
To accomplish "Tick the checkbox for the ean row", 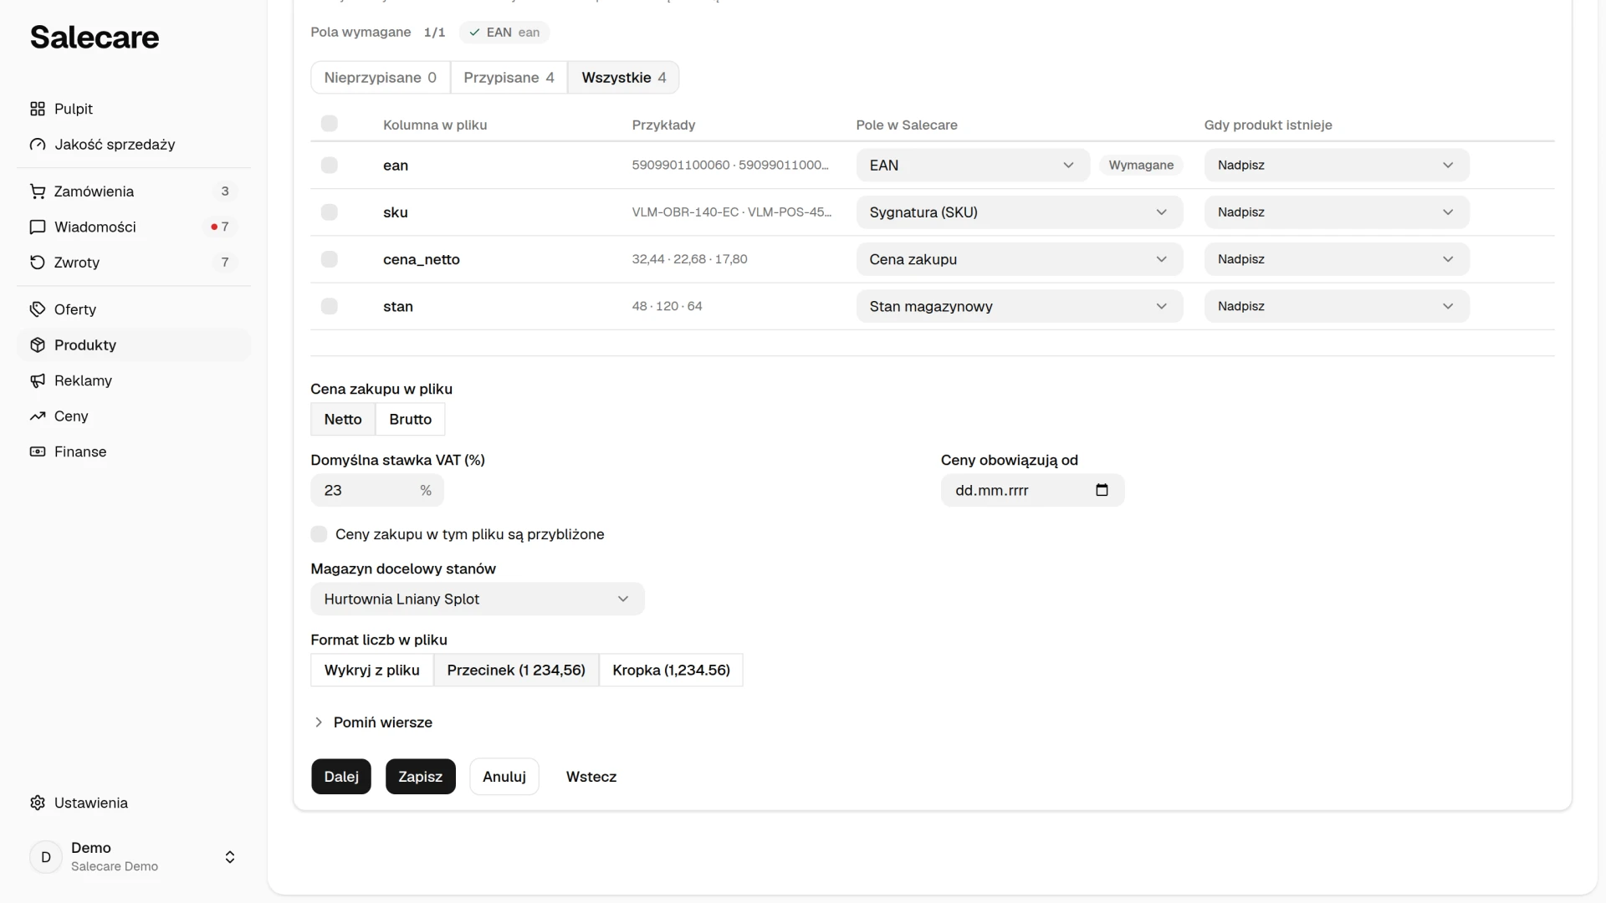I will (x=330, y=166).
